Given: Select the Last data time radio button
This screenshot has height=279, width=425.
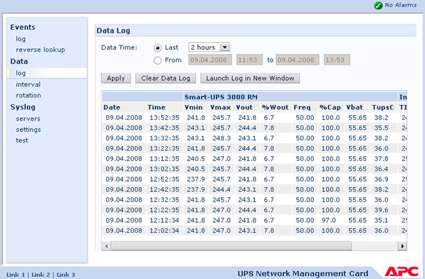Looking at the screenshot, I should click(157, 48).
